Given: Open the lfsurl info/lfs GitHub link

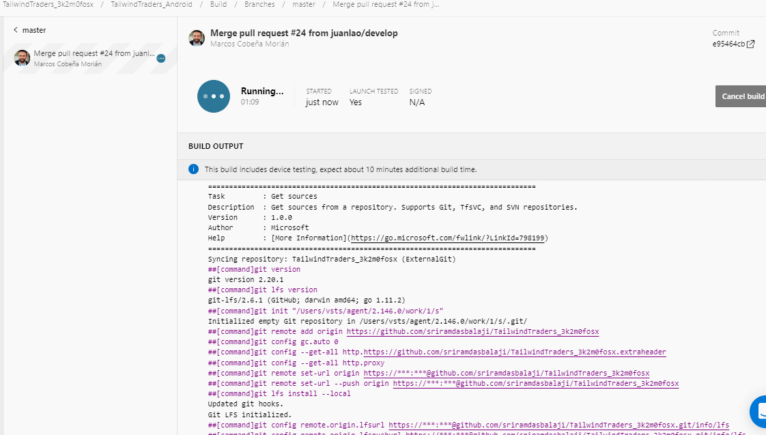Looking at the screenshot, I should pyautogui.click(x=559, y=425).
